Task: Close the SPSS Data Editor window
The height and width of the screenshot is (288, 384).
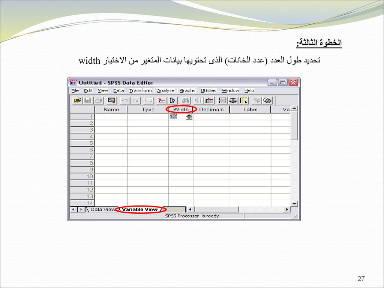Action: click(x=293, y=82)
